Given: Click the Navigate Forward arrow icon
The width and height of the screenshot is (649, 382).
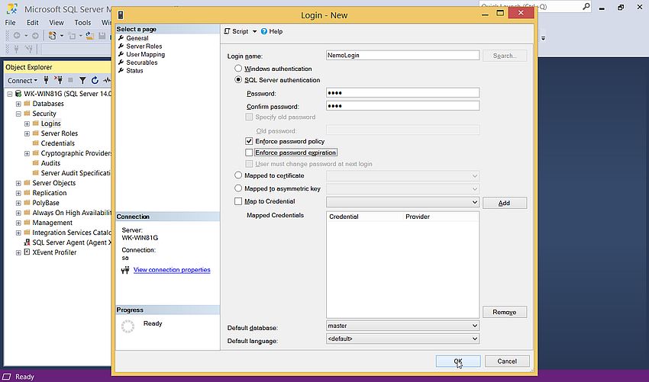Looking at the screenshot, I should (35, 36).
